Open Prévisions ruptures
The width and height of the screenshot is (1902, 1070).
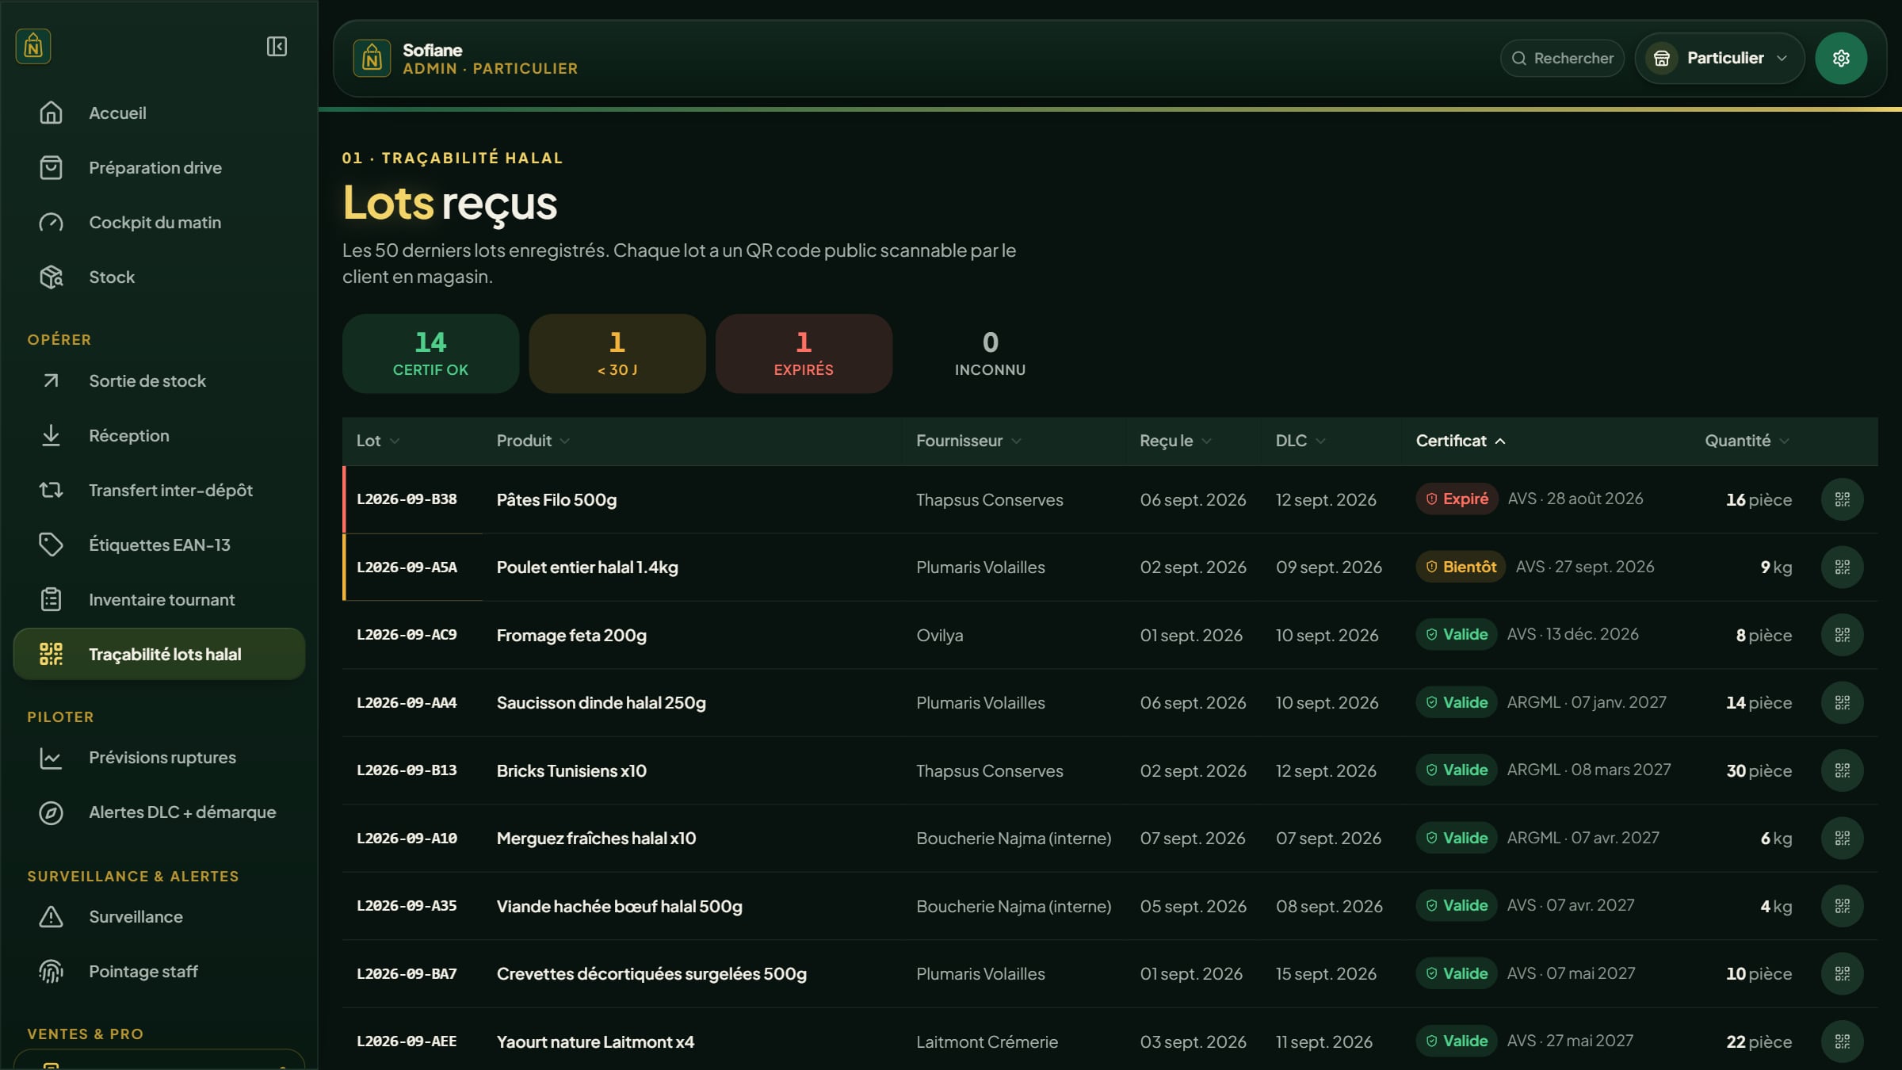tap(159, 758)
